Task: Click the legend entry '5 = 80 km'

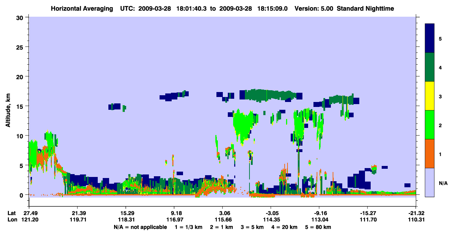Action: tap(318, 227)
